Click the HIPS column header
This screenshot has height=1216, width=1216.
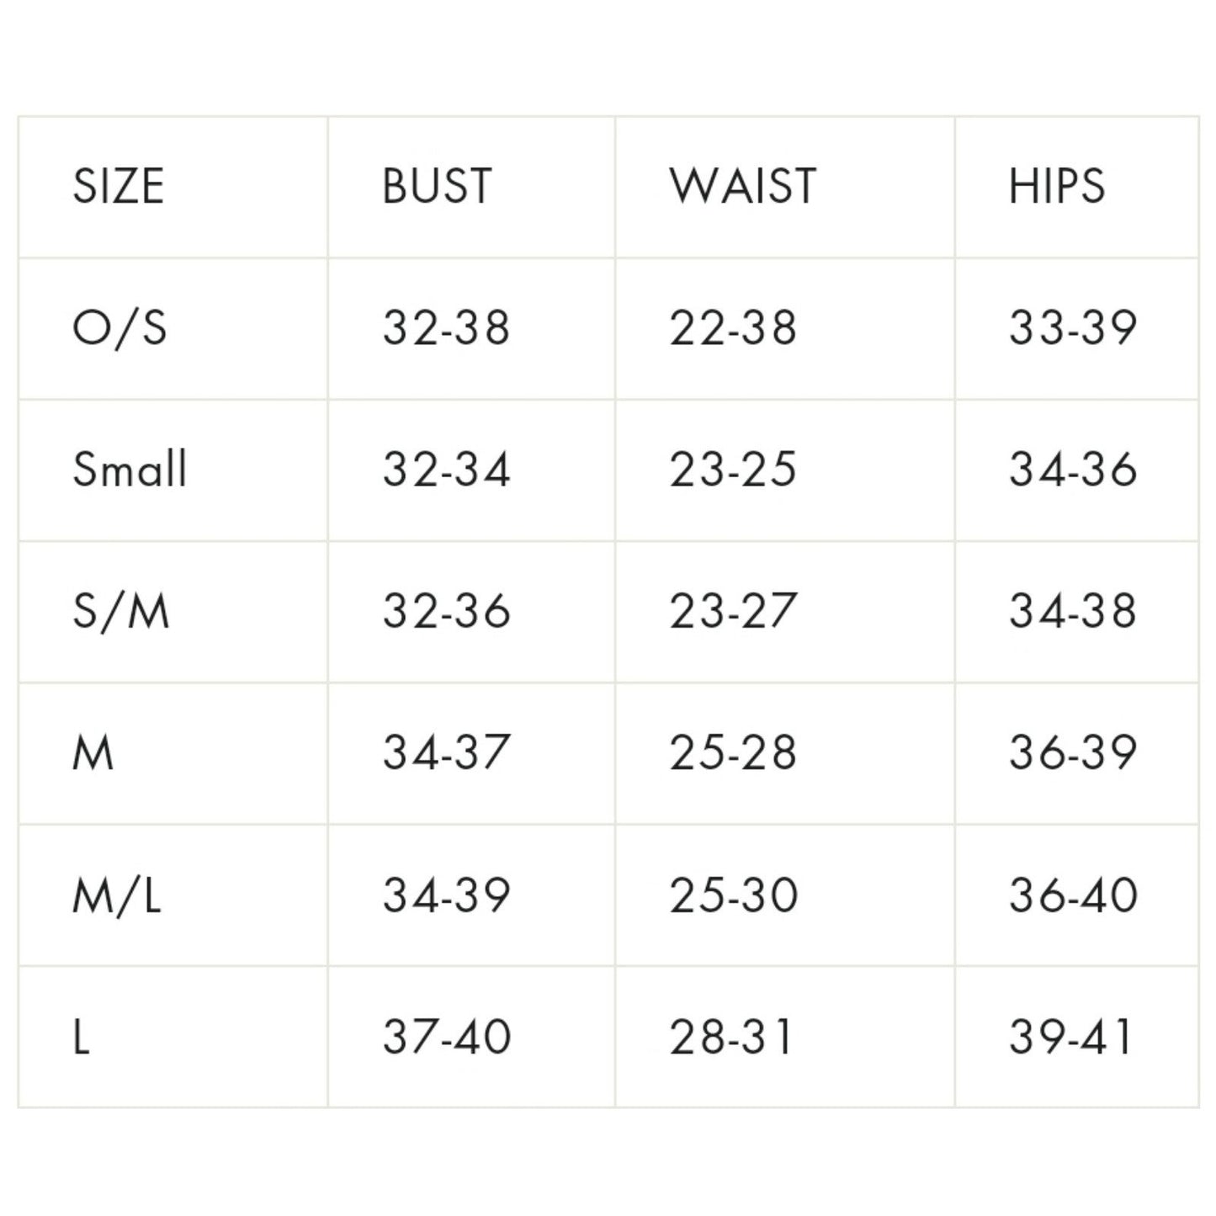pos(1057,186)
